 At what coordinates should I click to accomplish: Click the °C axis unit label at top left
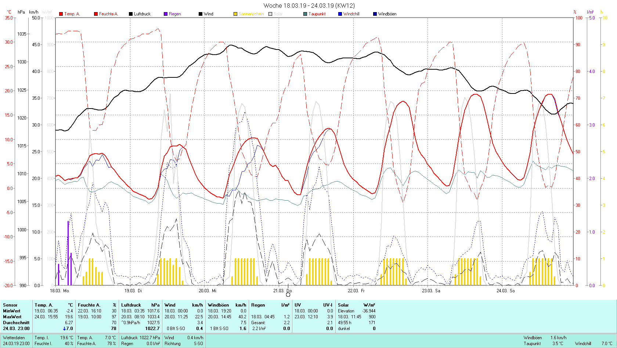tap(9, 12)
